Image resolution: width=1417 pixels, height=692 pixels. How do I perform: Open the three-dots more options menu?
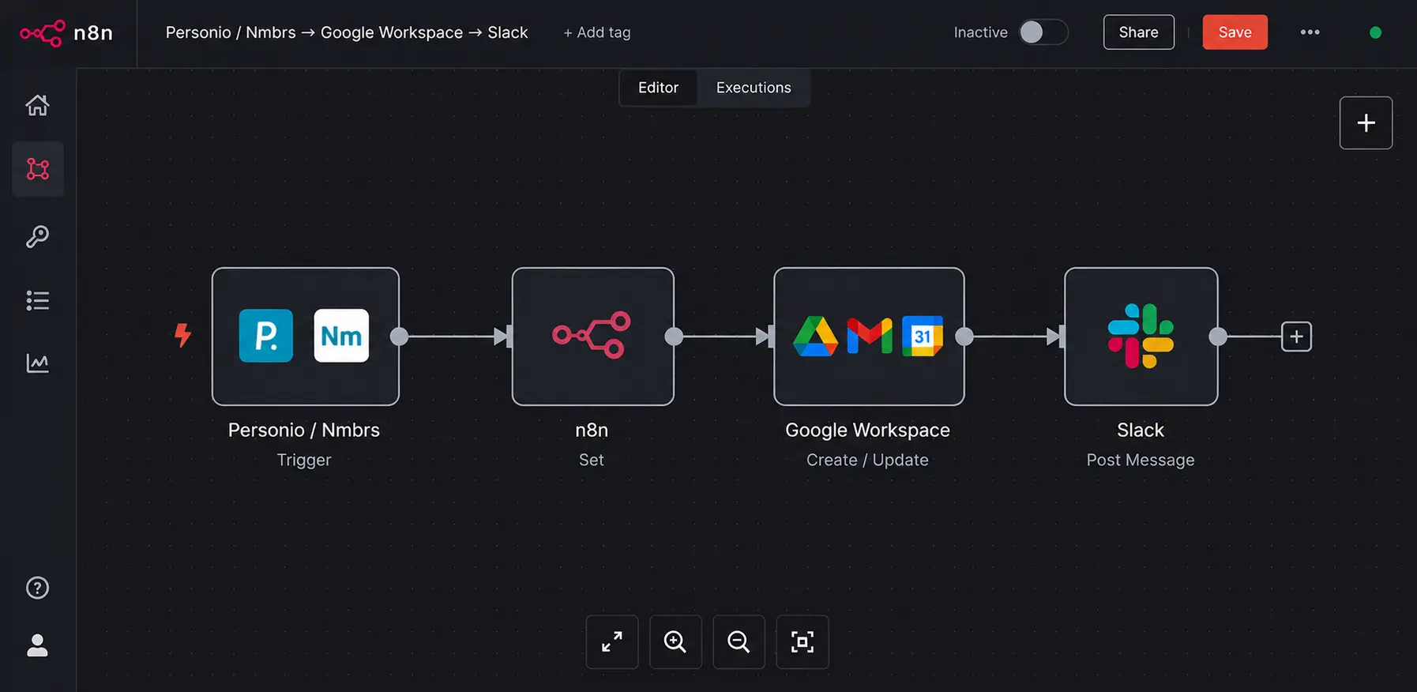[1310, 32]
